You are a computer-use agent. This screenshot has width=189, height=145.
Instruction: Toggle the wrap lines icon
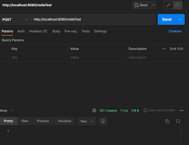click(103, 121)
